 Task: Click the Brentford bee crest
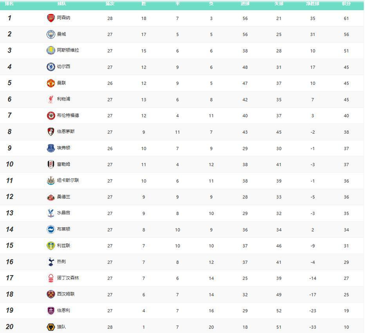[51, 116]
